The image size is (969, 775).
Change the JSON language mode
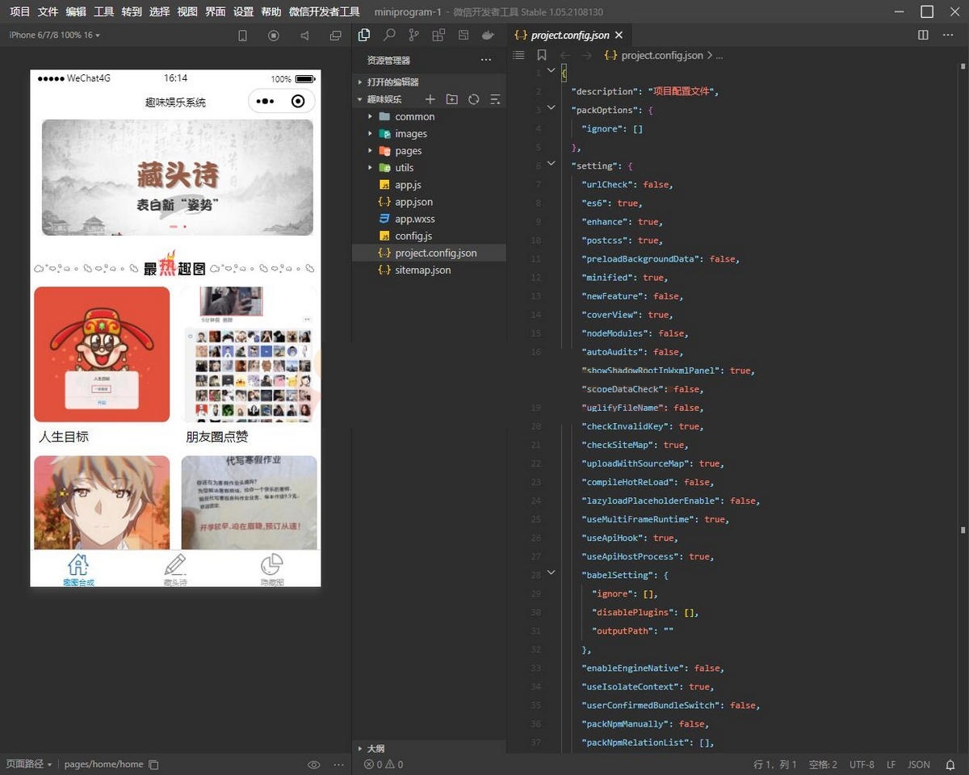coord(919,765)
